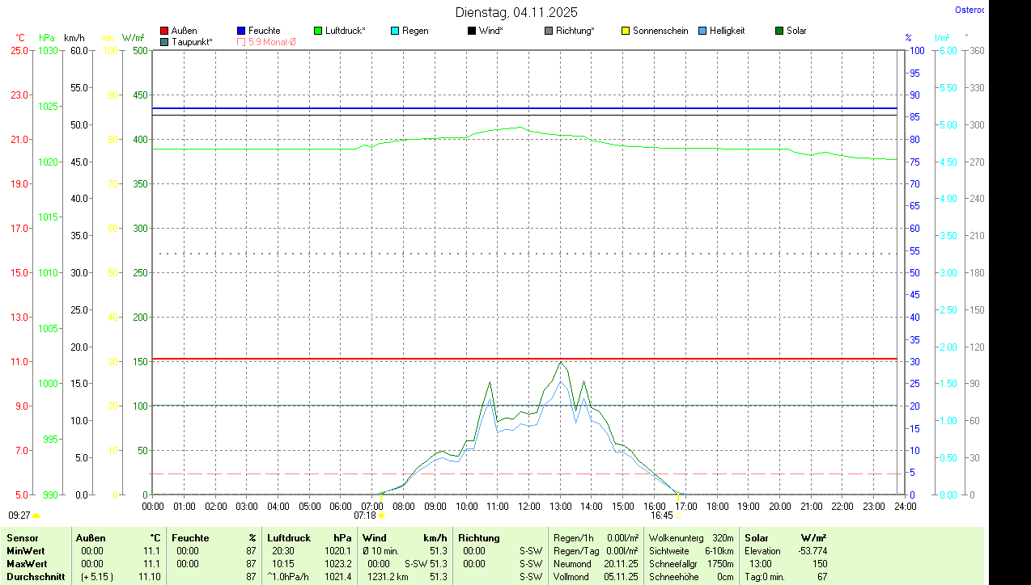Click the blue Feuchte legend square
This screenshot has width=1031, height=585.
pos(241,31)
